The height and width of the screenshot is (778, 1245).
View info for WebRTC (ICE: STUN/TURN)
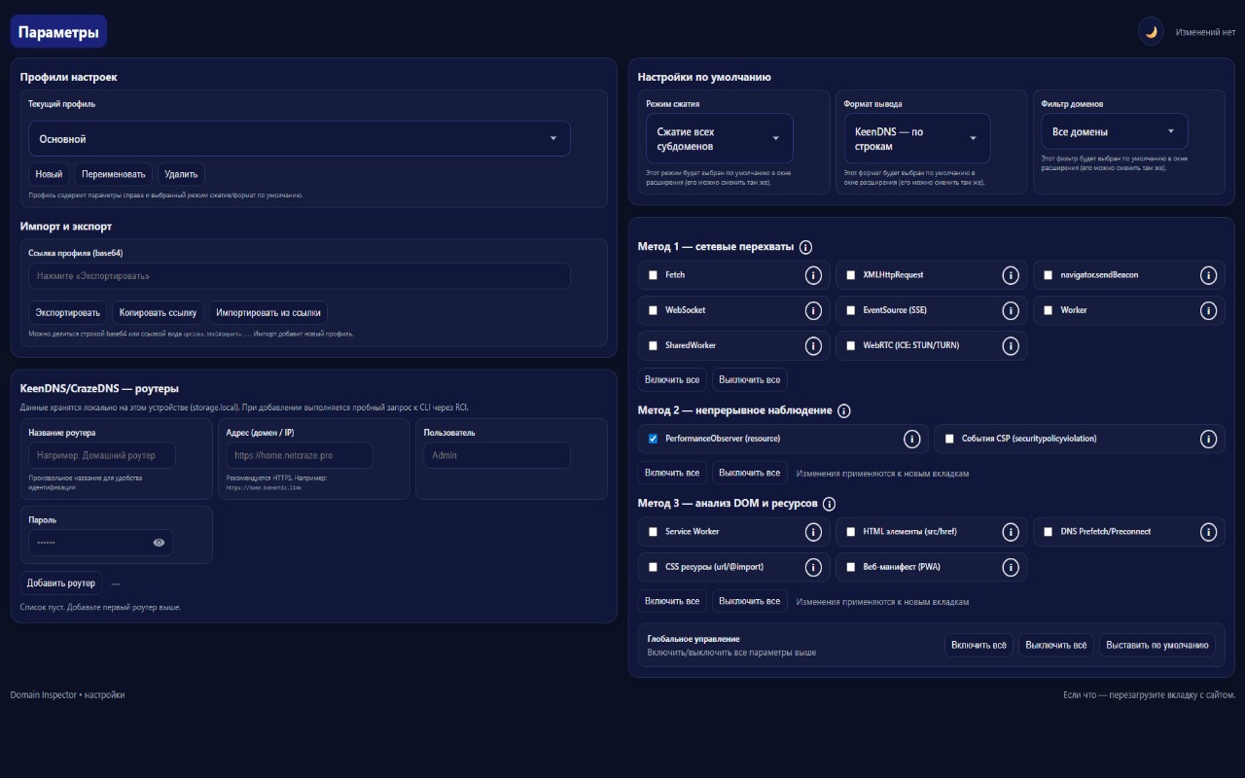pos(1010,345)
